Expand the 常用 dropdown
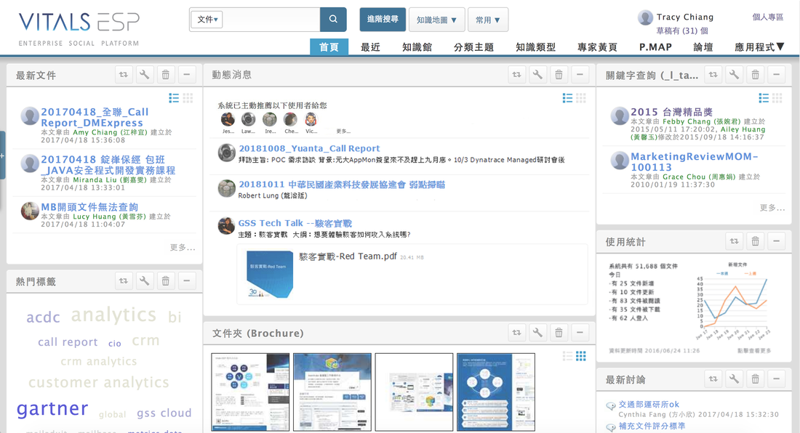 tap(488, 20)
